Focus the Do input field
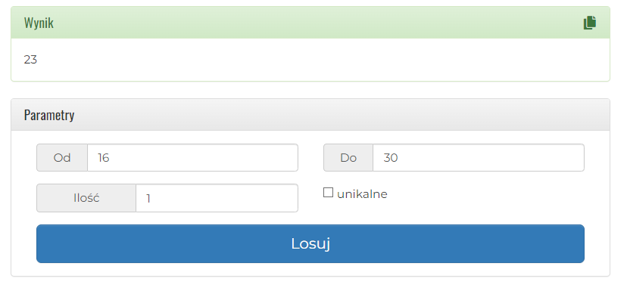This screenshot has height=297, width=627. (479, 158)
